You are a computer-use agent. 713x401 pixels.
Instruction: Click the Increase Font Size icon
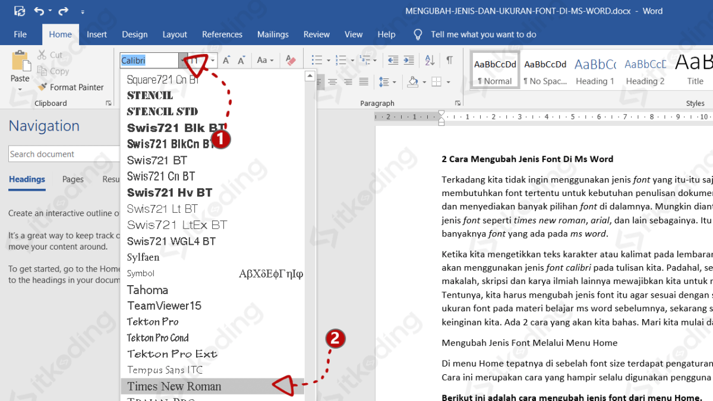click(226, 61)
